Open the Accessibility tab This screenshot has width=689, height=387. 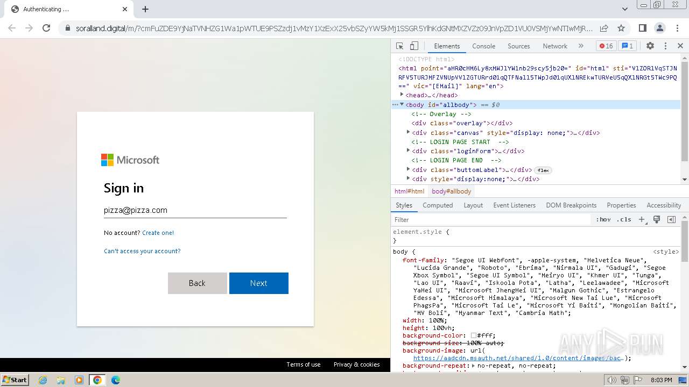click(664, 205)
